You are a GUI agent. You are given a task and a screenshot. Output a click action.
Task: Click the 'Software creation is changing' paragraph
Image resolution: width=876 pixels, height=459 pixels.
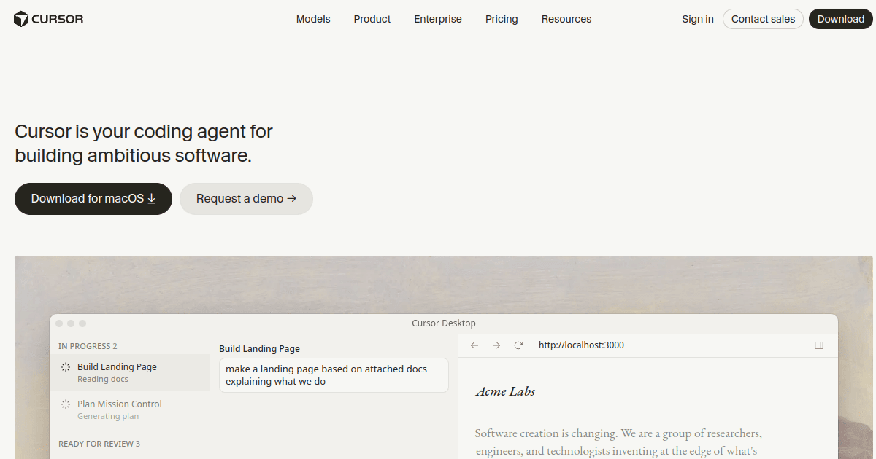click(618, 442)
